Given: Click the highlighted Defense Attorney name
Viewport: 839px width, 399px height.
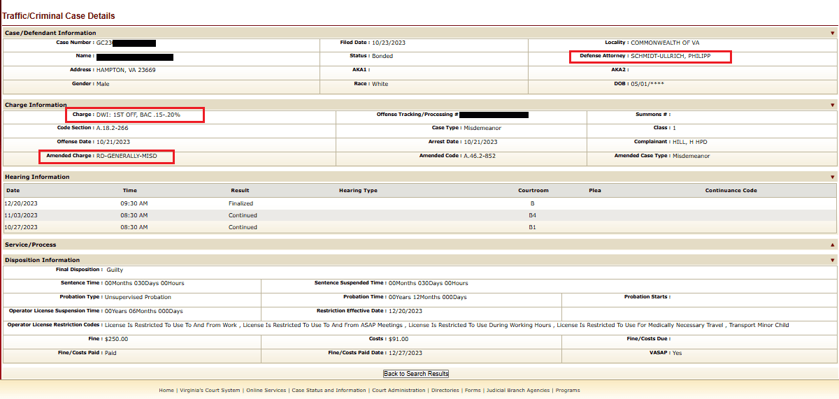Looking at the screenshot, I should tap(670, 56).
